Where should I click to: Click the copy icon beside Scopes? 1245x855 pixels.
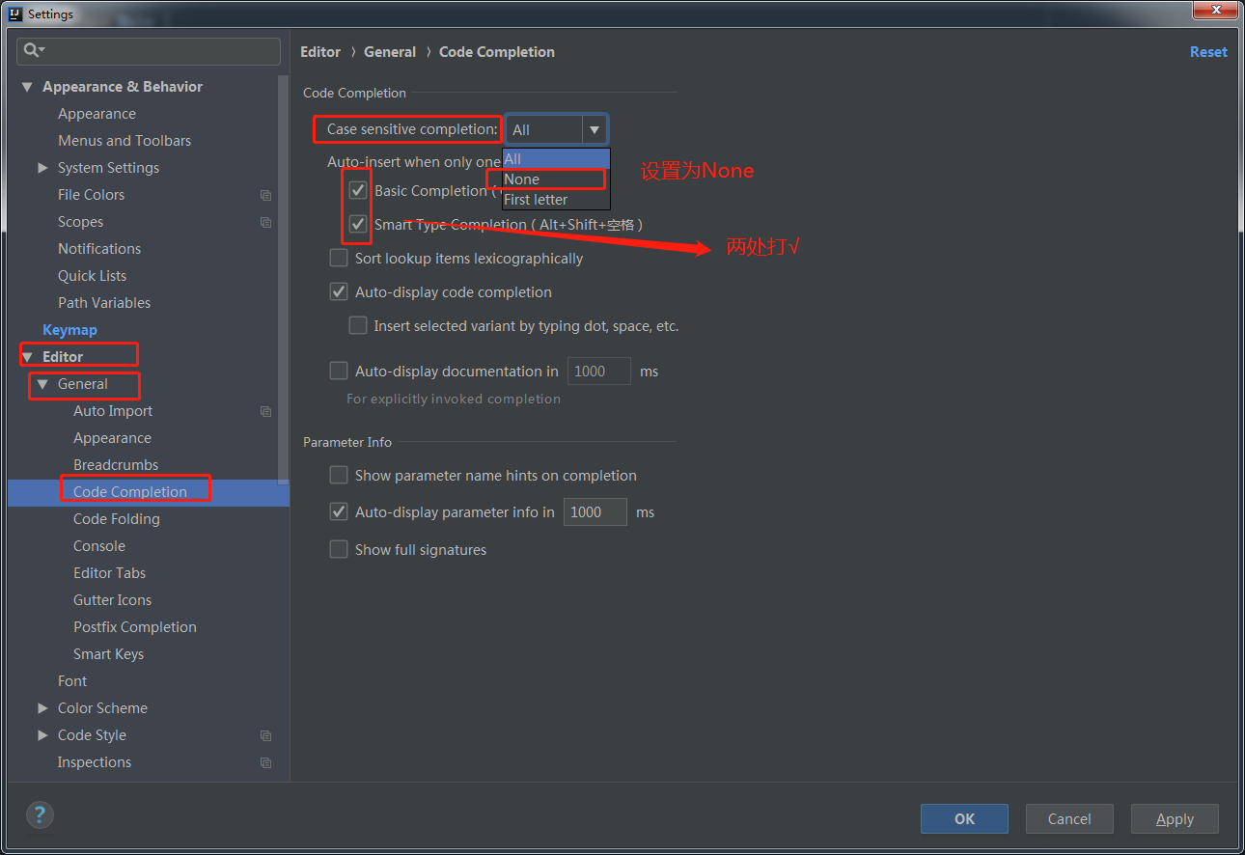click(266, 222)
